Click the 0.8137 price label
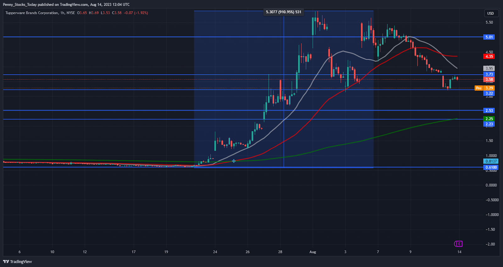The width and height of the screenshot is (503, 267). 490,161
